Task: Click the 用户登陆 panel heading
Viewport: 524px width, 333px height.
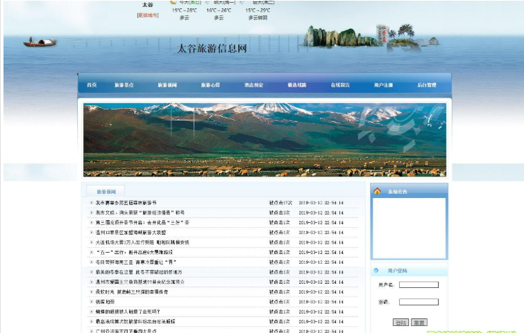Action: pyautogui.click(x=398, y=271)
